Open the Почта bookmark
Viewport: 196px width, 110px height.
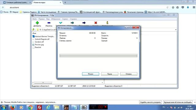pyautogui.click(x=5, y=12)
